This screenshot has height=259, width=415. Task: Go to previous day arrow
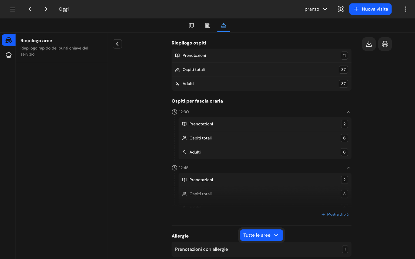tap(30, 9)
